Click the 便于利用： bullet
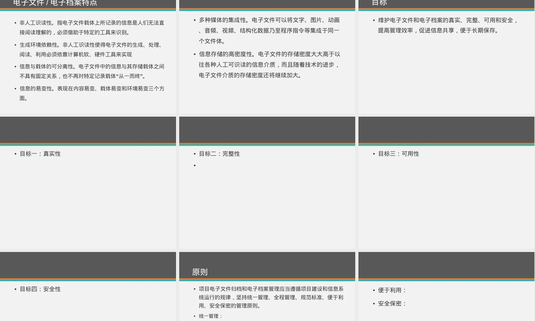Screen dimensions: 535x321 (x=392, y=291)
